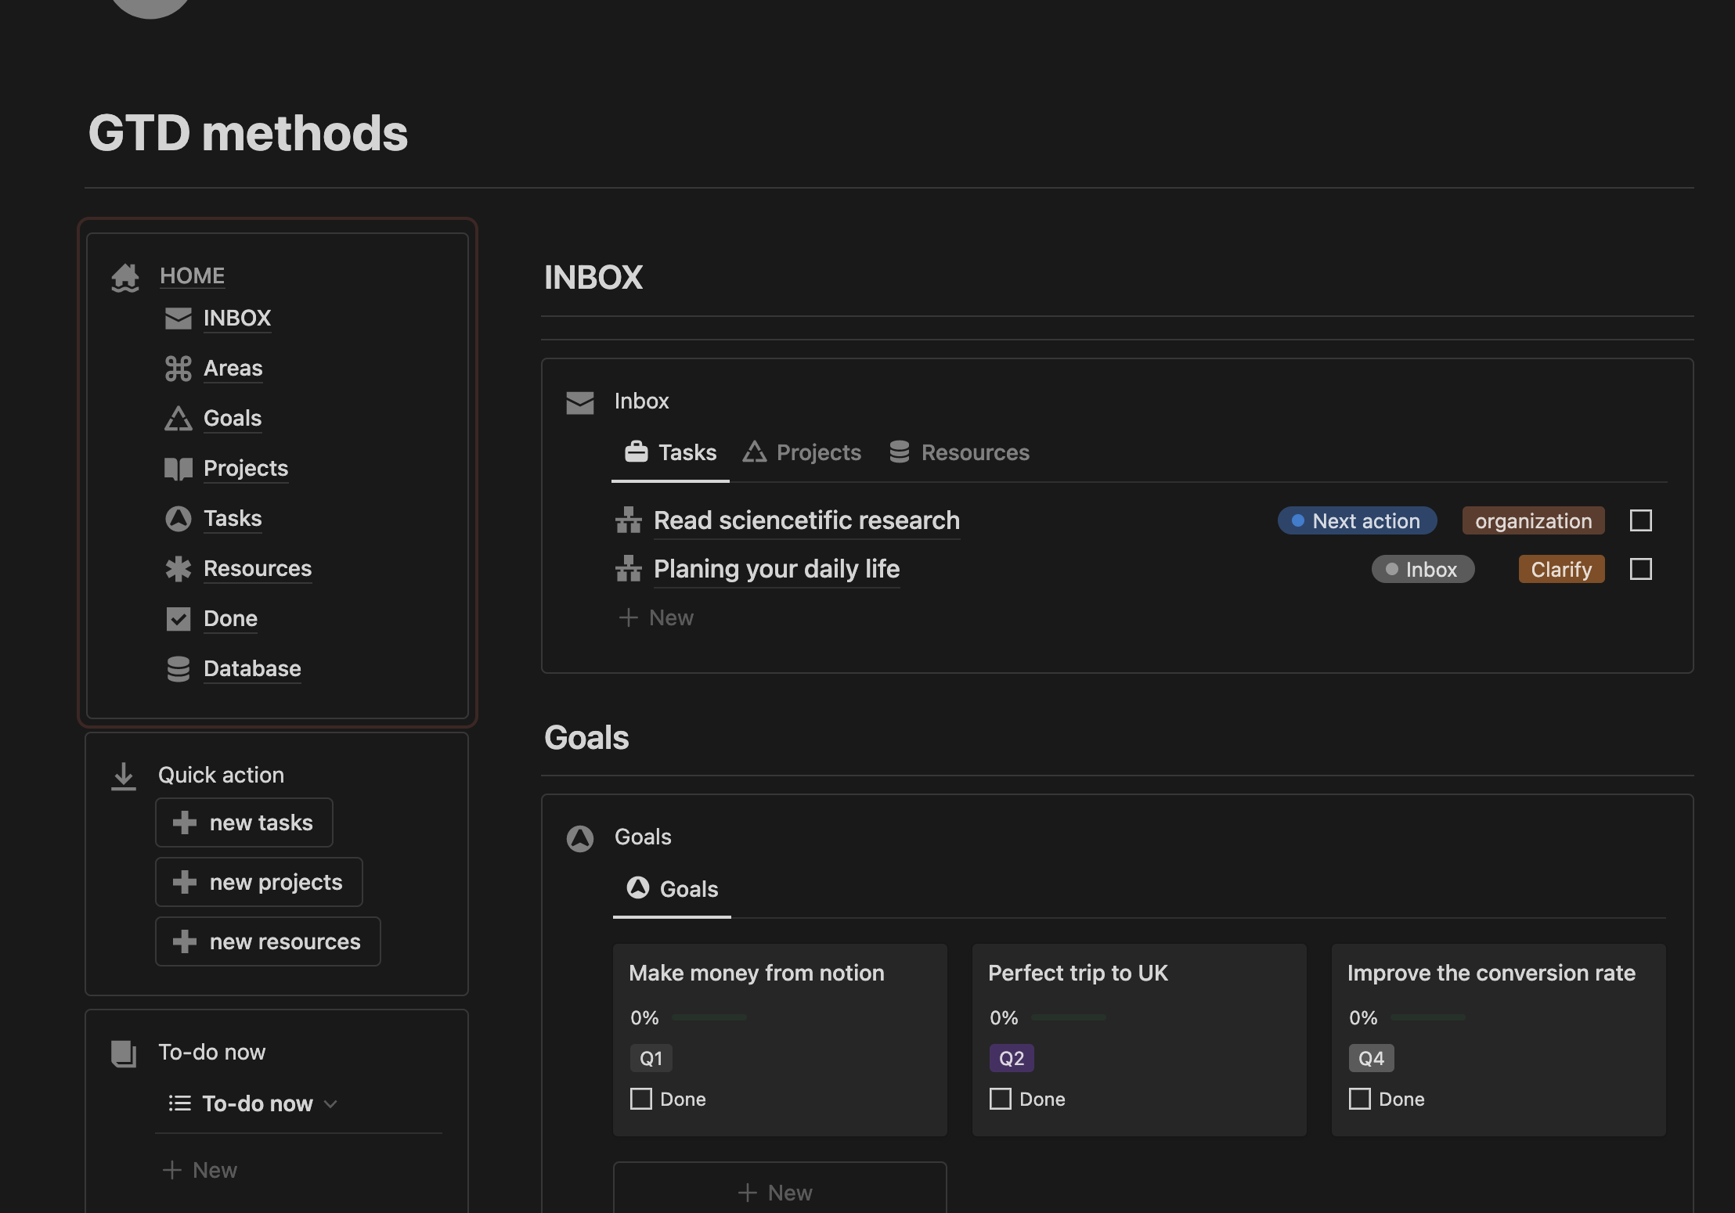Click the new tasks button
This screenshot has height=1213, width=1735.
point(244,822)
